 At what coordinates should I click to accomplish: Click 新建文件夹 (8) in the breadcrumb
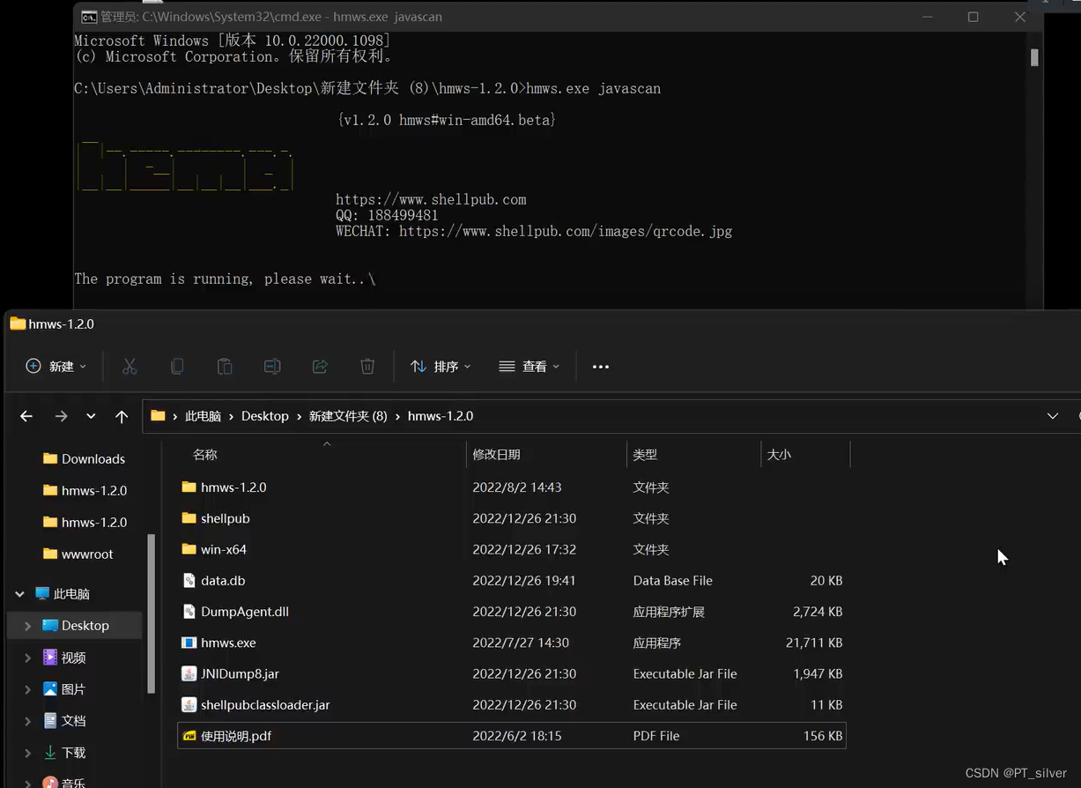[348, 416]
